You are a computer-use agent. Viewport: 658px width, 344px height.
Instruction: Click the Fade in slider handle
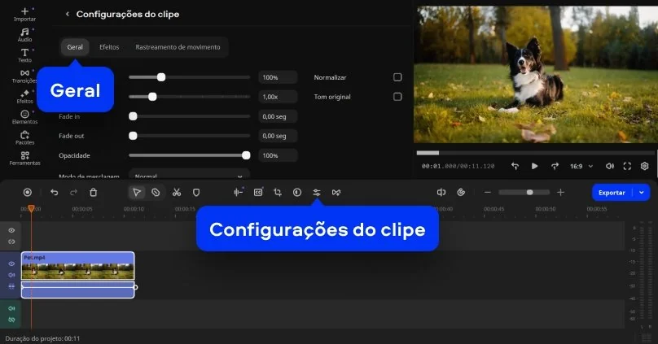pos(133,116)
